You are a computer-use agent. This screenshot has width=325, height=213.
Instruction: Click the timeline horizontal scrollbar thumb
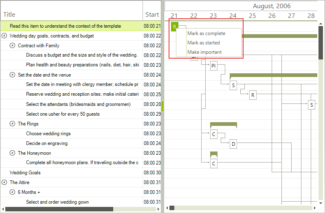tap(172, 208)
